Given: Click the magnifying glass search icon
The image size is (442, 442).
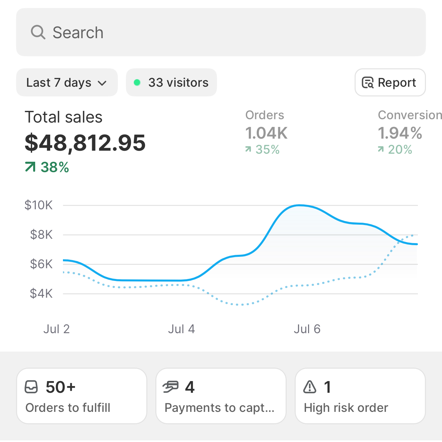Looking at the screenshot, I should tap(39, 32).
